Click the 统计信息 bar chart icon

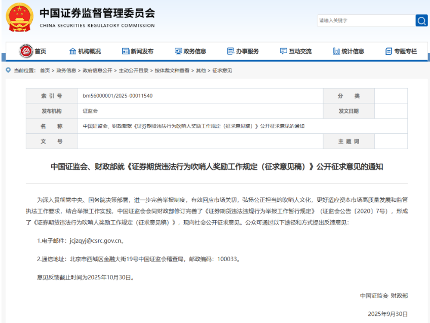click(x=336, y=51)
